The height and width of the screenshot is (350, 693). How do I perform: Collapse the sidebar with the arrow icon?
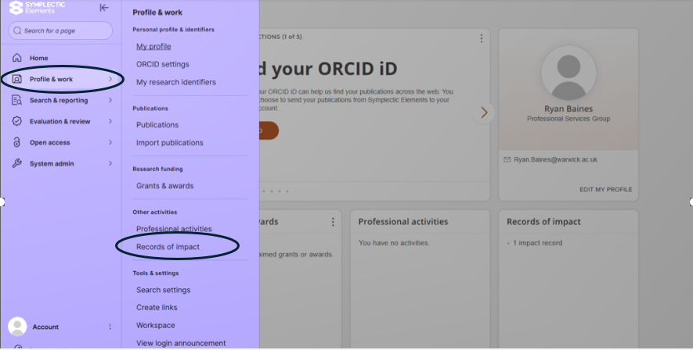point(104,8)
